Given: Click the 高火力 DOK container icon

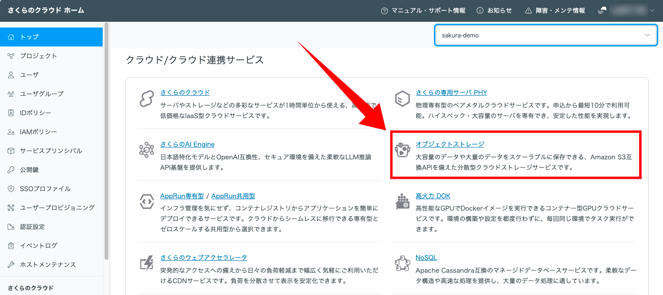Looking at the screenshot, I should click(403, 202).
